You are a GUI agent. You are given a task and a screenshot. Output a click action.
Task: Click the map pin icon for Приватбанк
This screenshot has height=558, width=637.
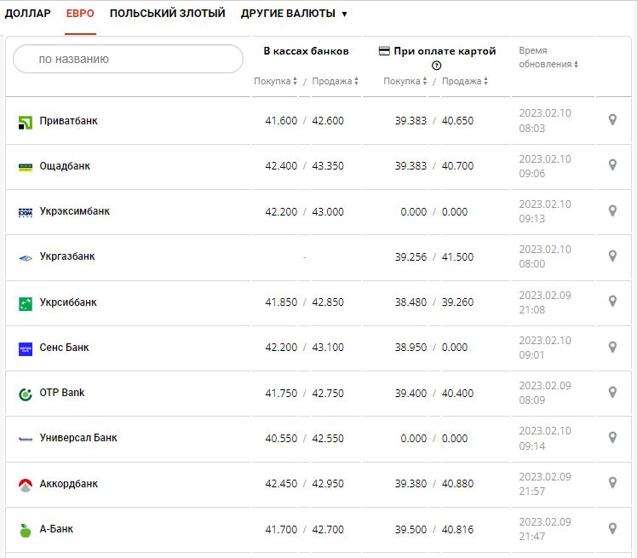coord(611,120)
